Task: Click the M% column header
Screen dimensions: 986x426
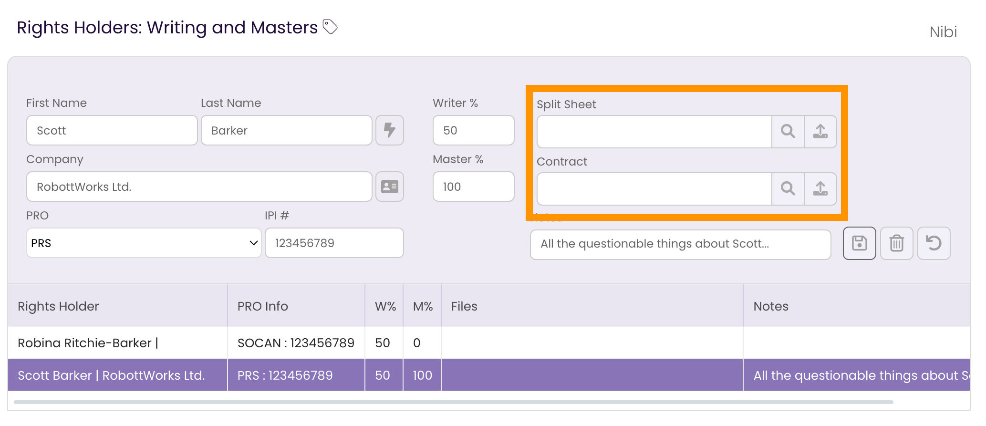Action: coord(423,306)
